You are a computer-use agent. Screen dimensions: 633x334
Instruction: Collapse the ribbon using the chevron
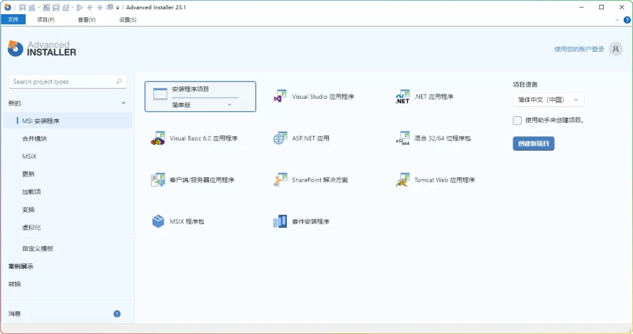(618, 20)
